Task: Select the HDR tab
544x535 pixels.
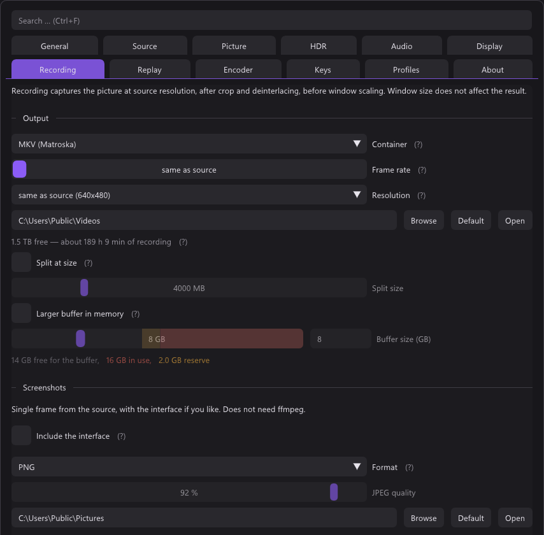Action: click(x=319, y=45)
